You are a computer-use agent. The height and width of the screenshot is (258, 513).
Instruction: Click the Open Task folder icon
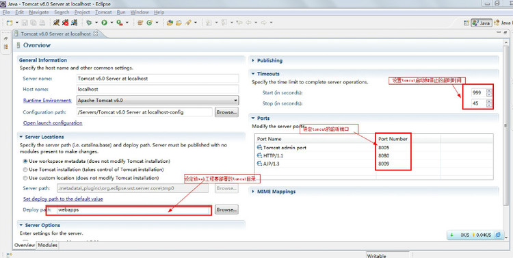179,23
